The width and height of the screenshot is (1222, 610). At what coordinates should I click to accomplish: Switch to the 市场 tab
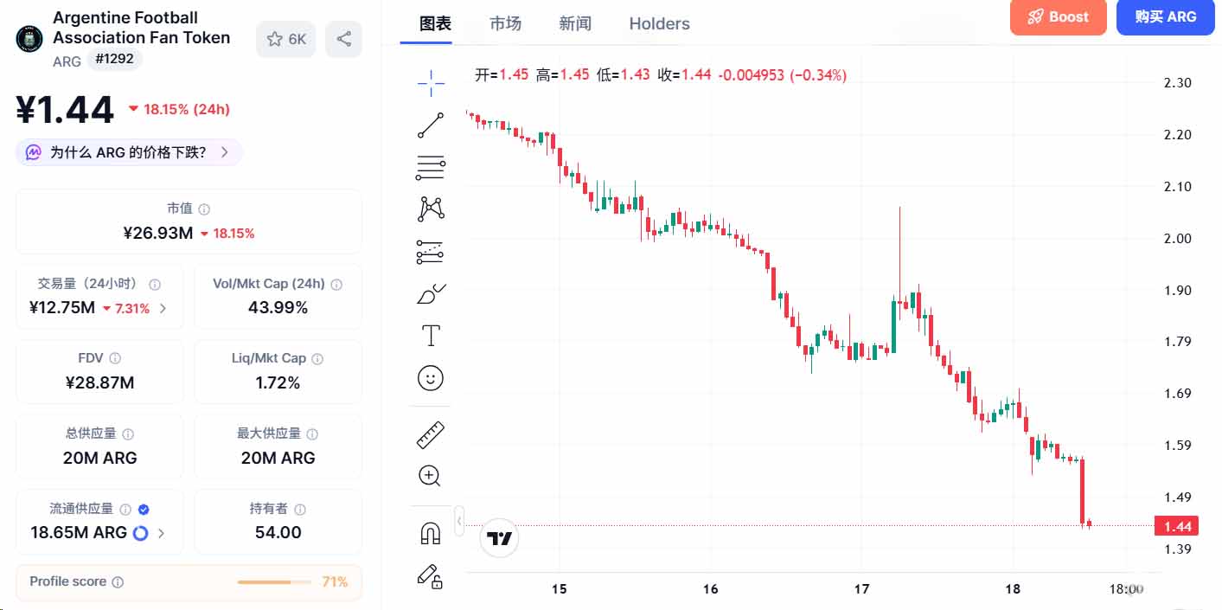point(506,23)
